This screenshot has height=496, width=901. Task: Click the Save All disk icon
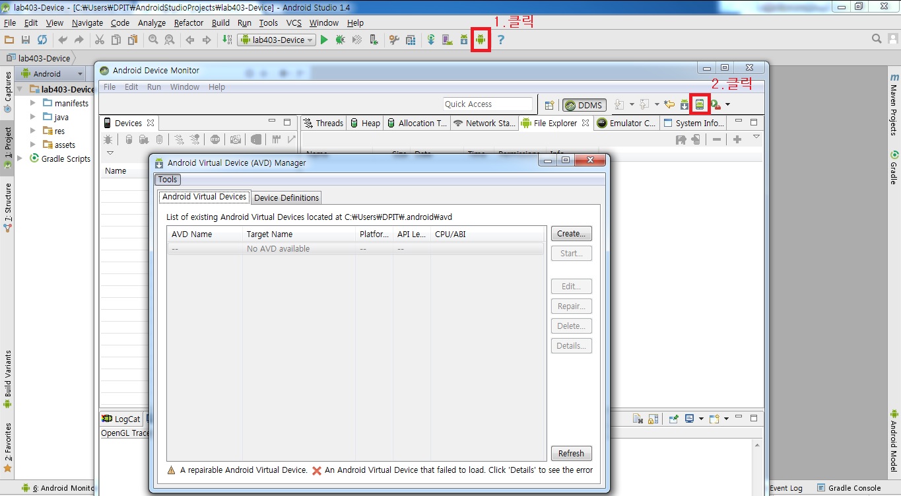pos(26,40)
